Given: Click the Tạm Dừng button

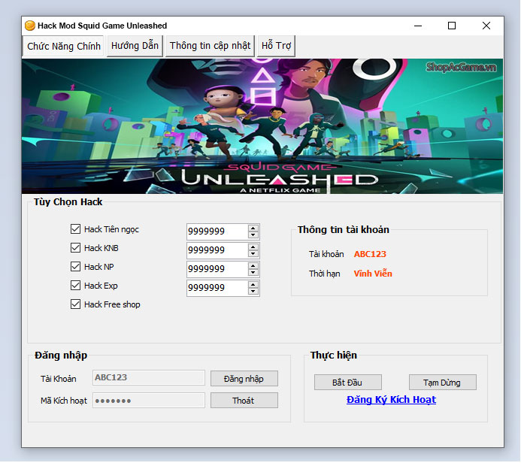Looking at the screenshot, I should click(443, 383).
